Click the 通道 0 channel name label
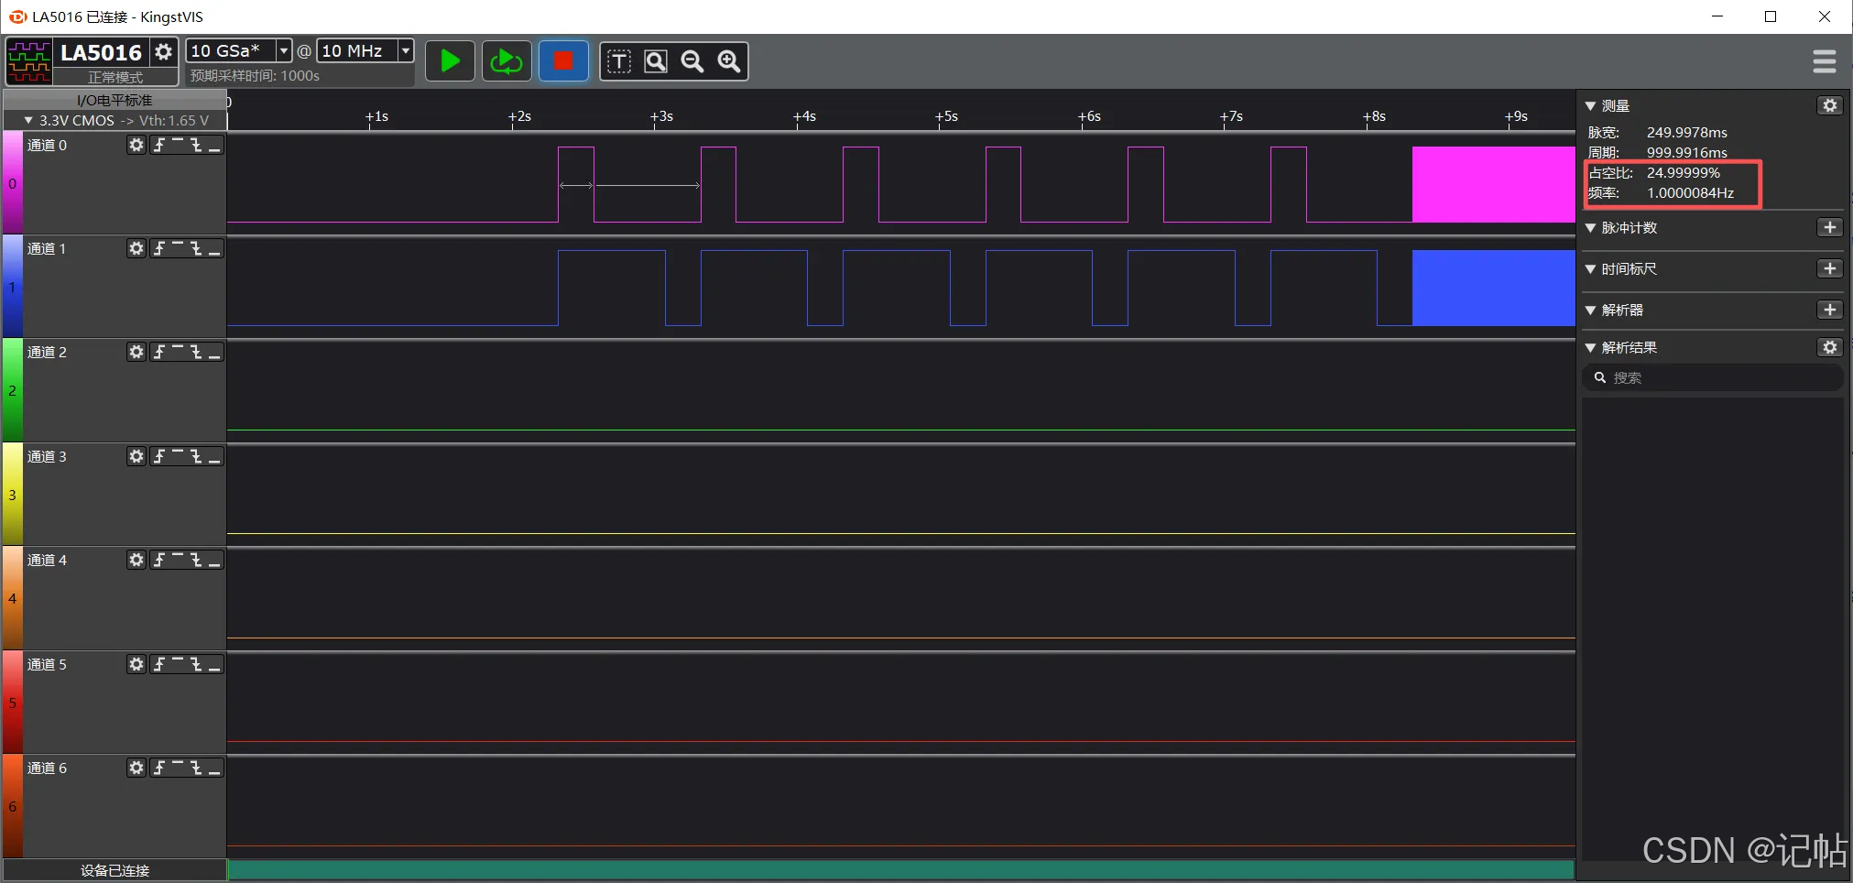Viewport: 1853px width, 883px height. point(47,145)
